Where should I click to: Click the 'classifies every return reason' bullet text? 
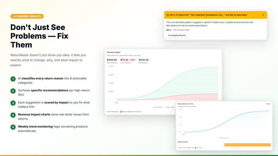42,78
